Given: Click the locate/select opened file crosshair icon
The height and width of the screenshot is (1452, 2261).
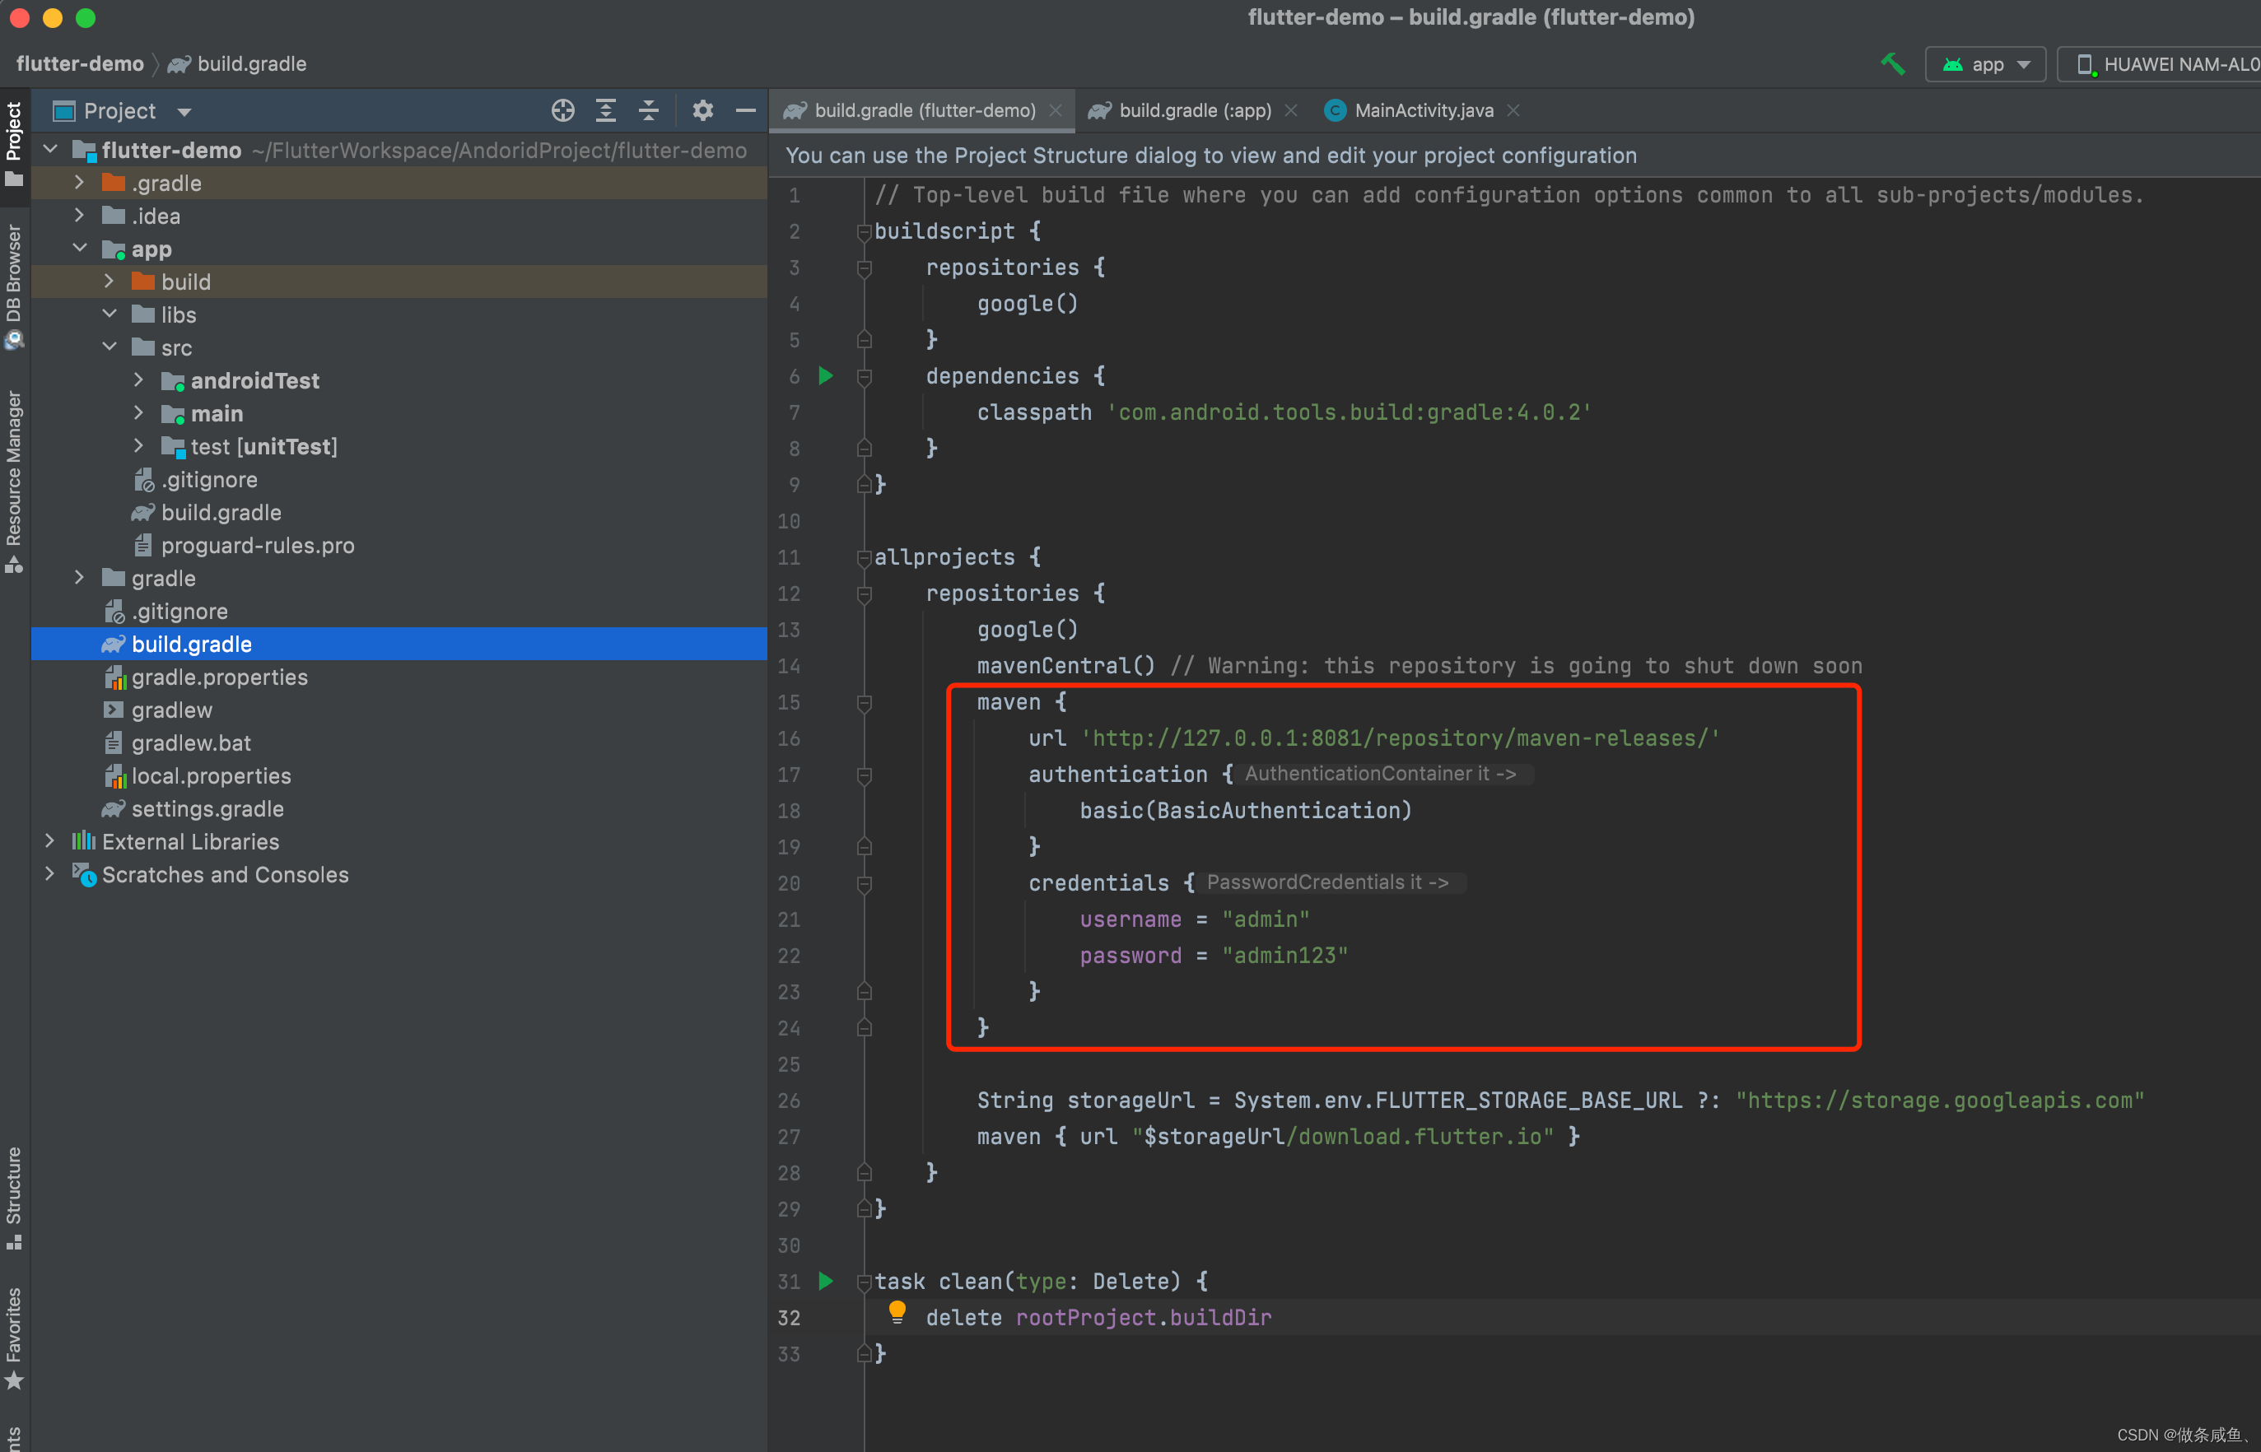Looking at the screenshot, I should pyautogui.click(x=563, y=110).
